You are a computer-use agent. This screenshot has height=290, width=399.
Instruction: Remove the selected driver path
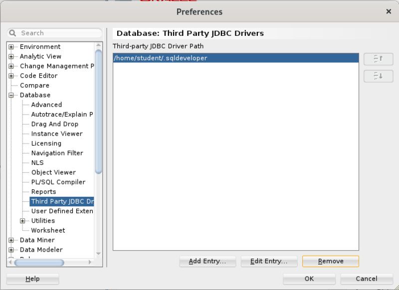(x=330, y=261)
